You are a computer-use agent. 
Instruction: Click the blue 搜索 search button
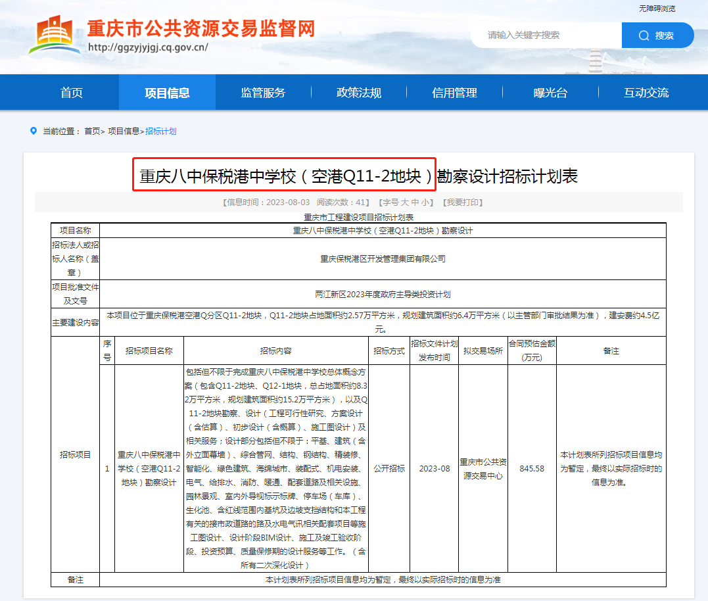657,36
